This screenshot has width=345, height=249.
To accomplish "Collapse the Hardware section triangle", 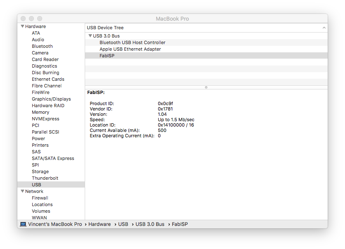I will (22, 26).
